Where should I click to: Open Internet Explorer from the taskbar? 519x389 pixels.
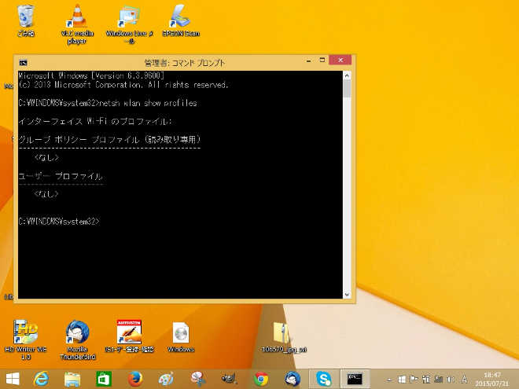pyautogui.click(x=42, y=379)
